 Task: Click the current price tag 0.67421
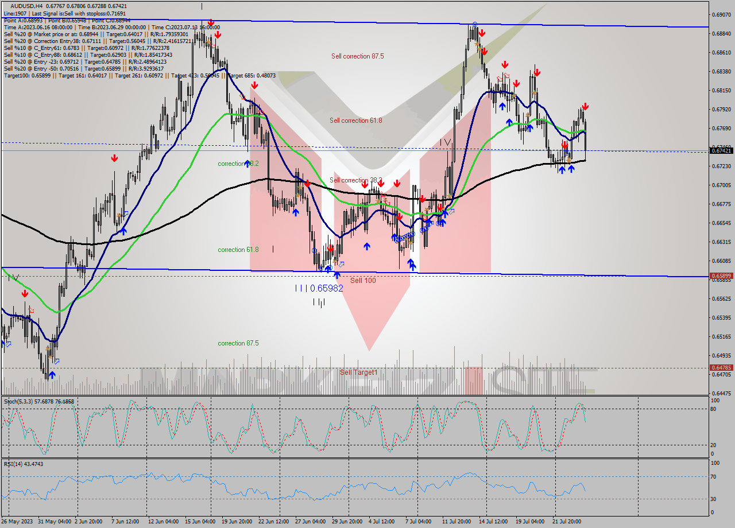click(x=722, y=150)
